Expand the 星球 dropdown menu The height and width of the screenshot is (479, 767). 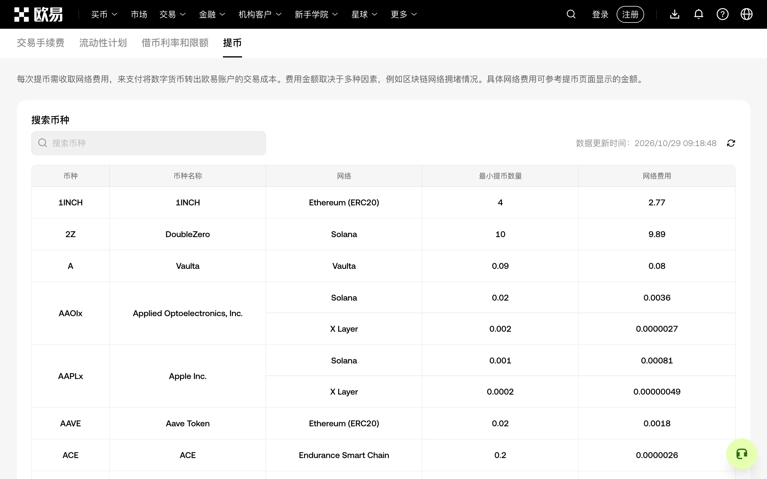pos(365,14)
